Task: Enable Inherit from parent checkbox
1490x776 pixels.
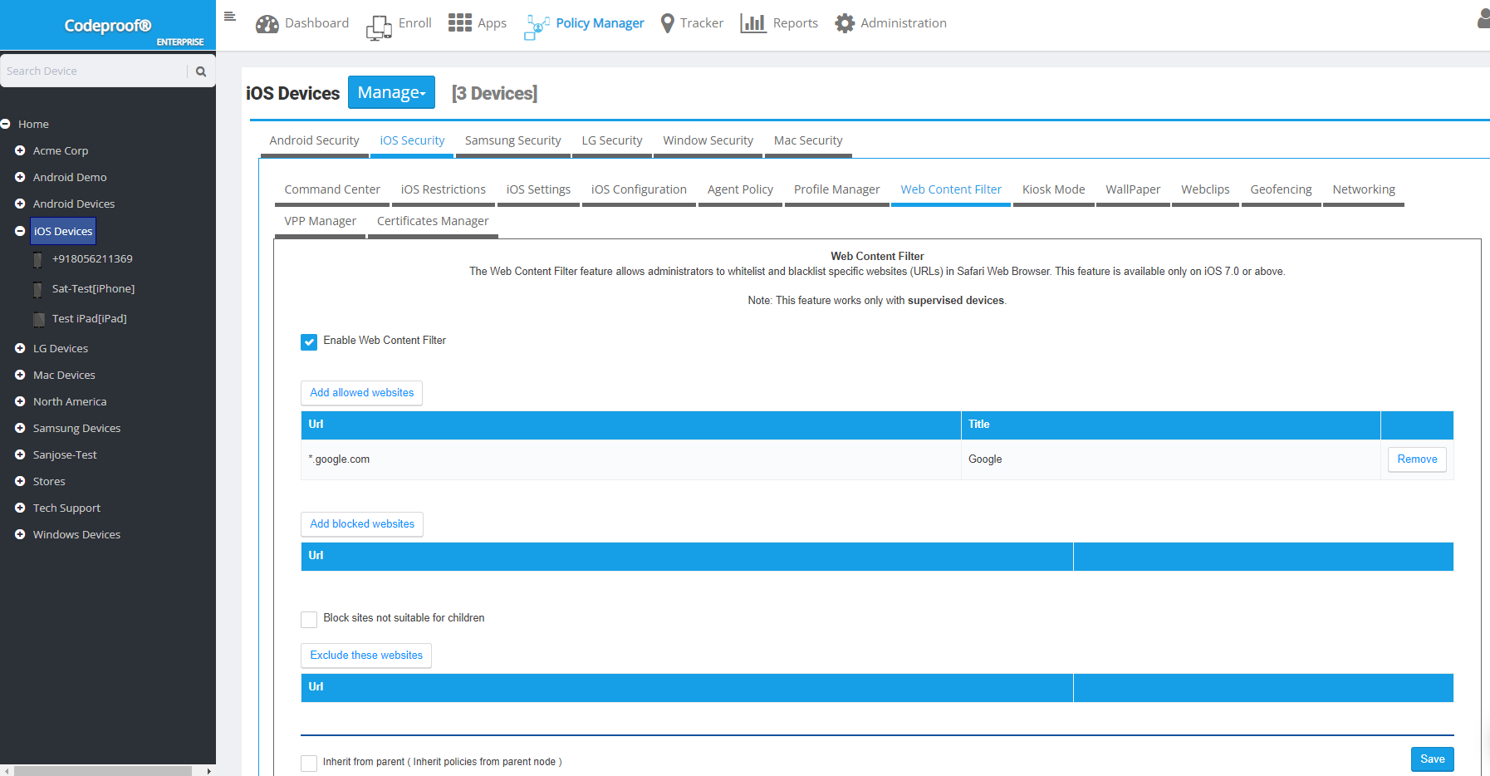Action: coord(309,763)
